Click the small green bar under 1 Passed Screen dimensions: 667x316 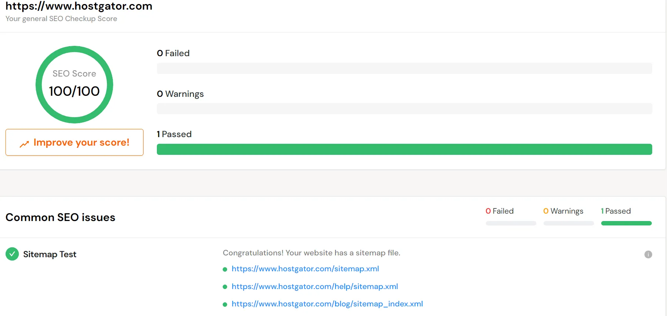click(x=626, y=223)
